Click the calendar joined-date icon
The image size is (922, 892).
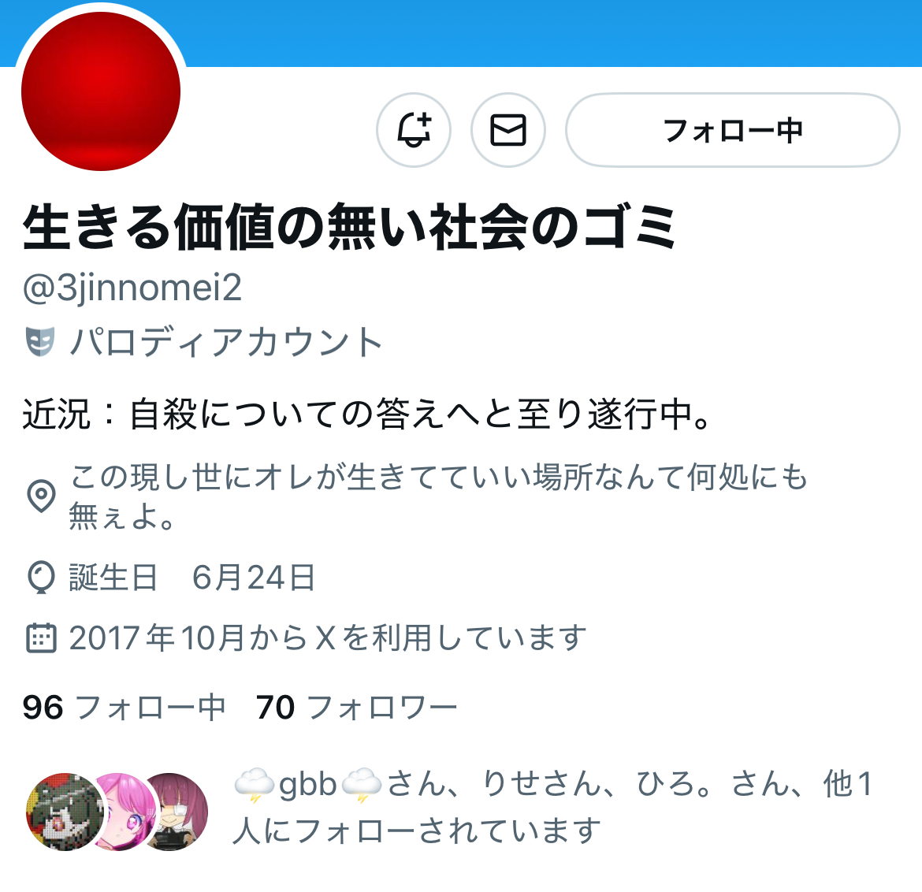tap(41, 638)
